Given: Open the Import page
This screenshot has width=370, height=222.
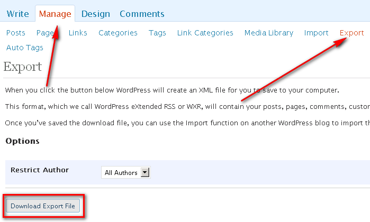Looking at the screenshot, I should click(316, 33).
